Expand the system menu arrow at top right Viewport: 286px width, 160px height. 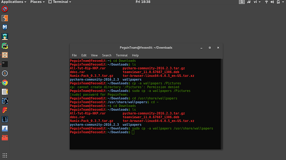[x=283, y=2]
